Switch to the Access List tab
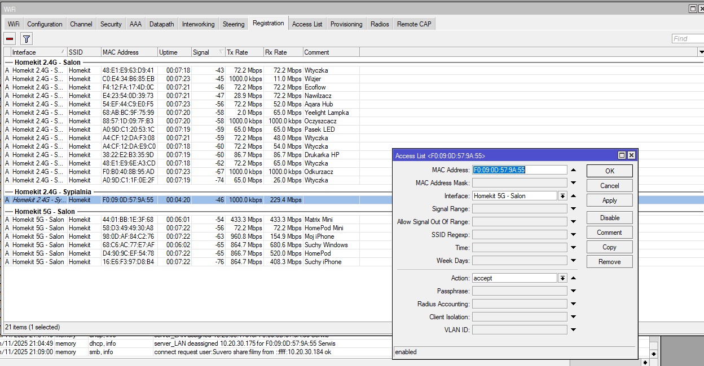704x366 pixels. coord(307,24)
